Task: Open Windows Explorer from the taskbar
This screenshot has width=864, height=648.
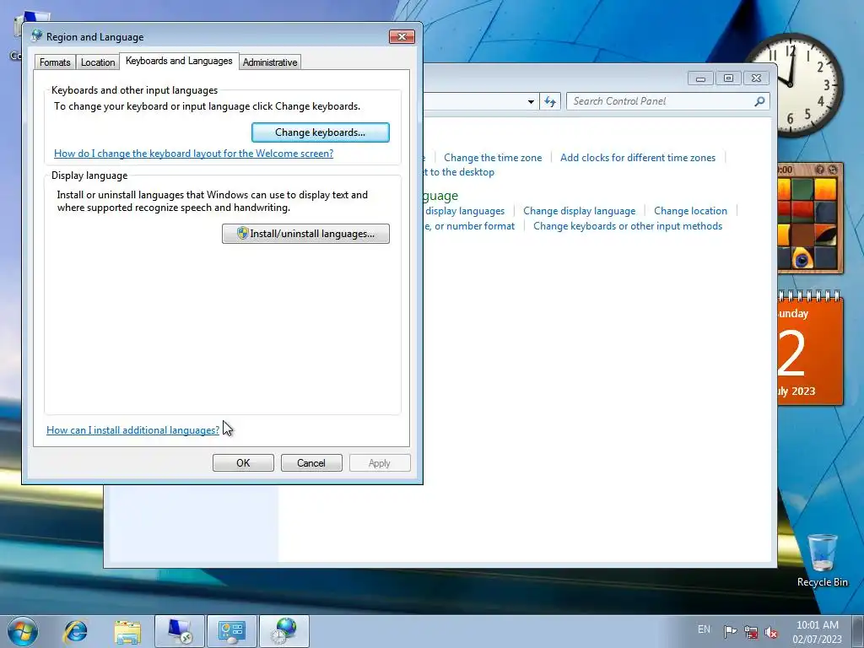Action: click(127, 631)
